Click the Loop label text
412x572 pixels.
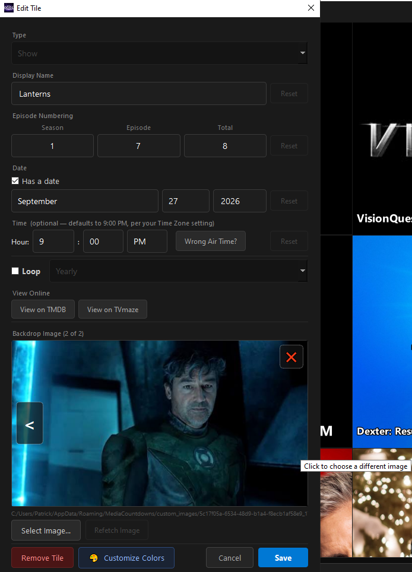31,271
